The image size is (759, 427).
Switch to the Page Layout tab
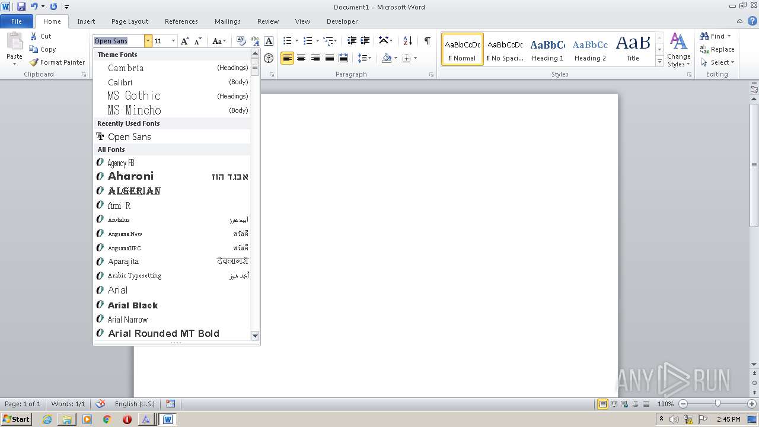pyautogui.click(x=130, y=21)
